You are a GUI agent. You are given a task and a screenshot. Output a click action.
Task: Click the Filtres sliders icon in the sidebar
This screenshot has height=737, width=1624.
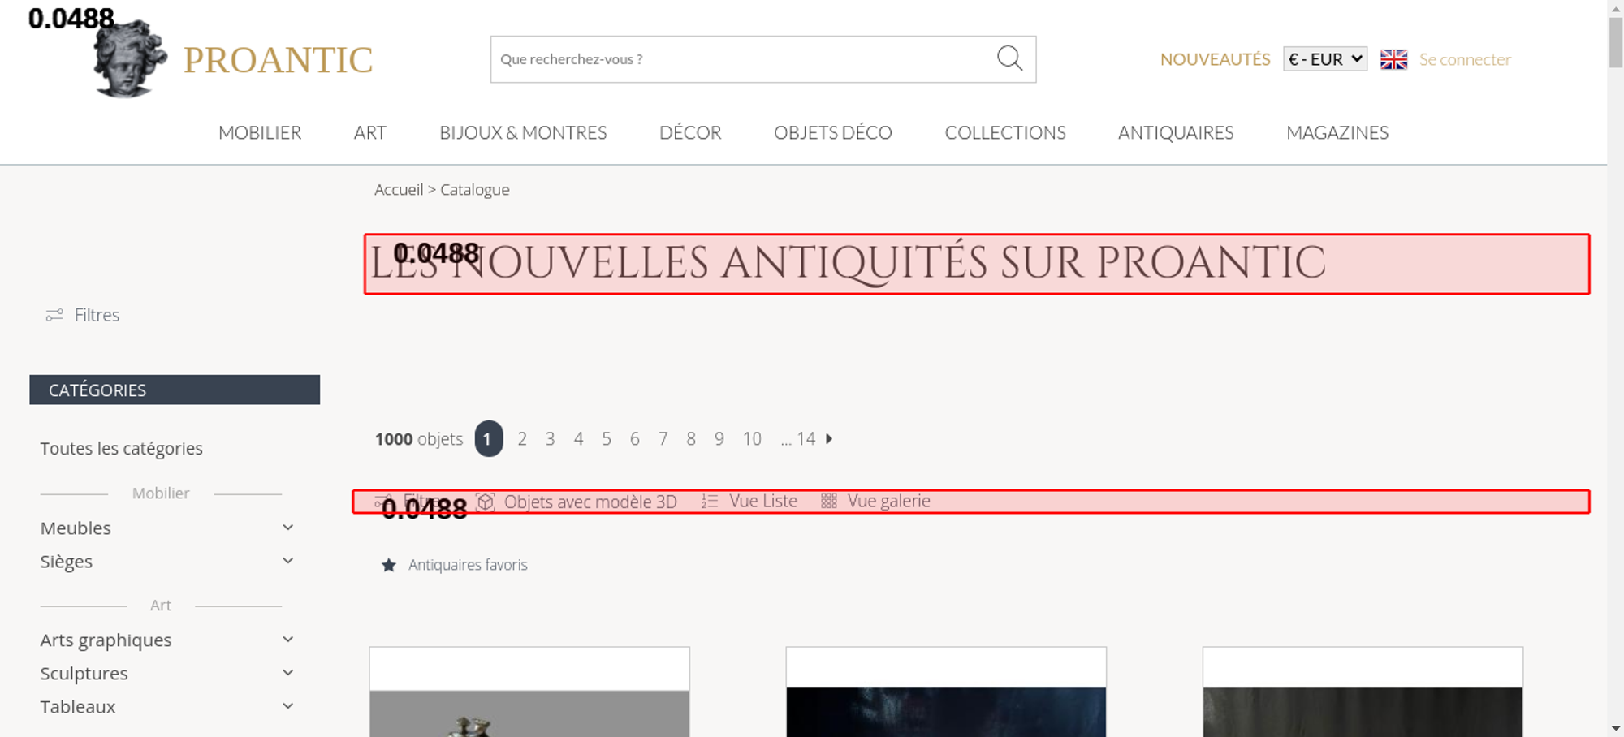[54, 315]
